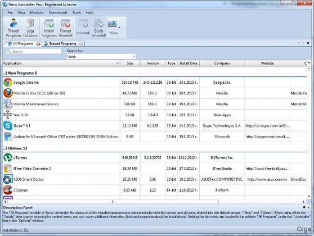Click the horizontal scrollbar thumb
Viewport: 314px width, 236px height.
click(113, 202)
